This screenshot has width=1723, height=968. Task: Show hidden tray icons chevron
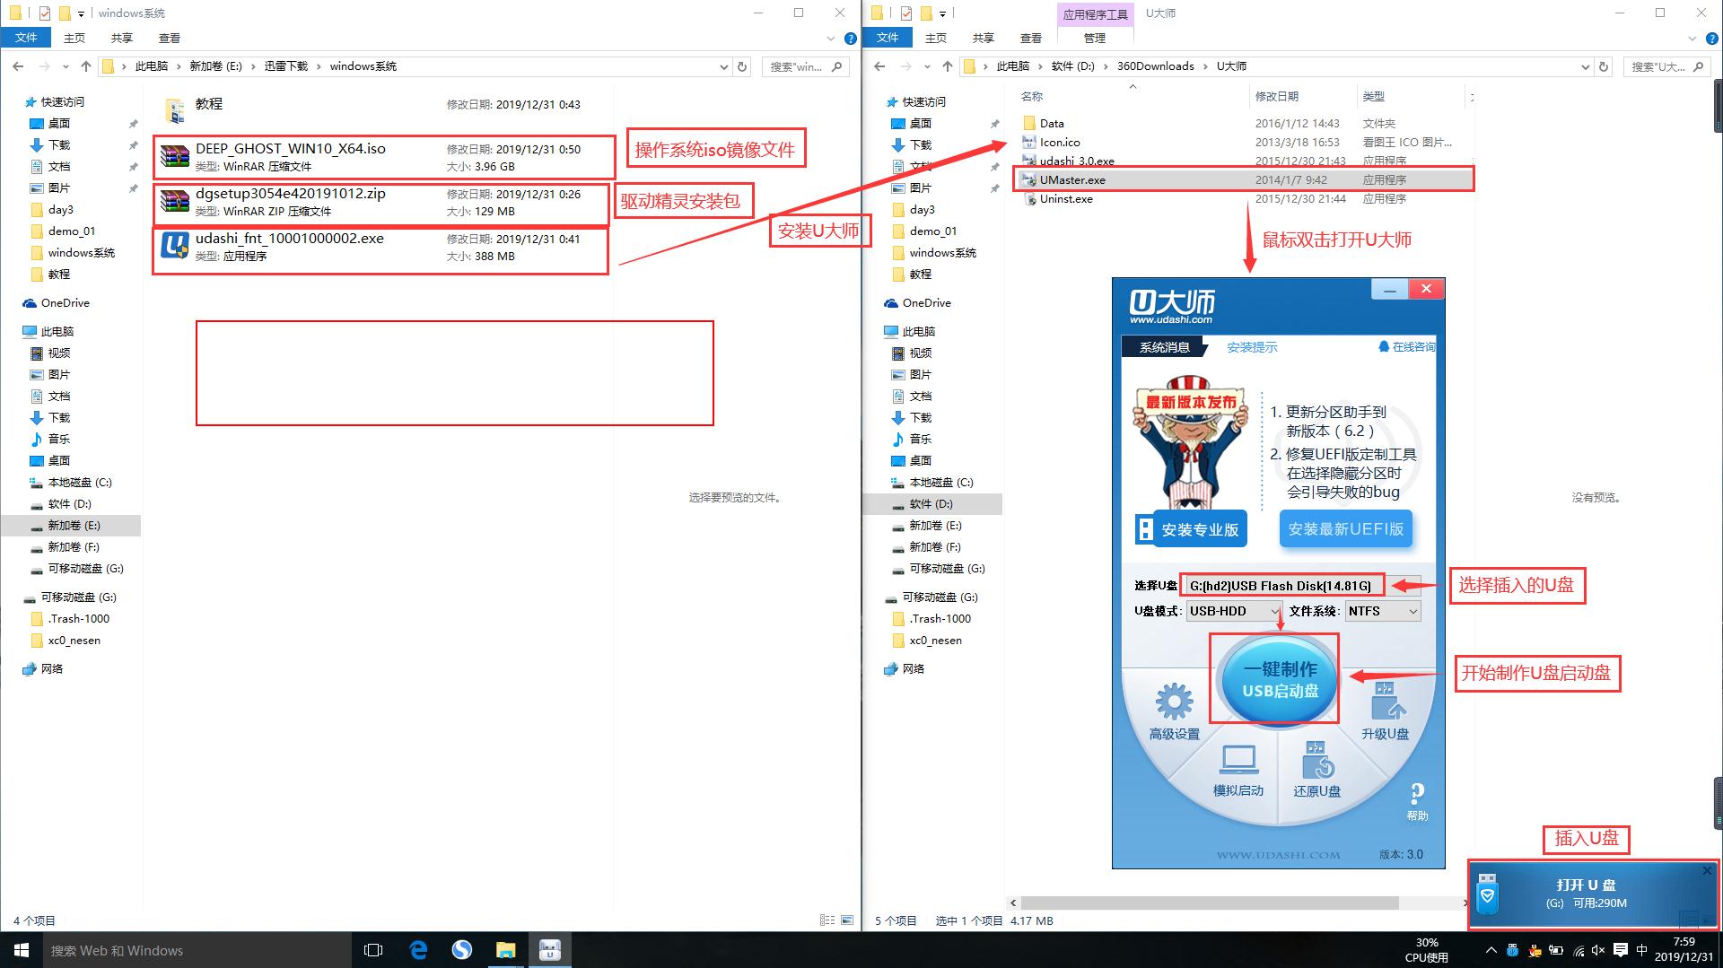[x=1491, y=950]
